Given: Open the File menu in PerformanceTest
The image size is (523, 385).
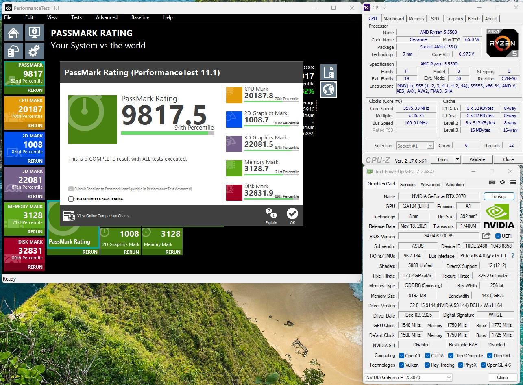Looking at the screenshot, I should (x=8, y=17).
